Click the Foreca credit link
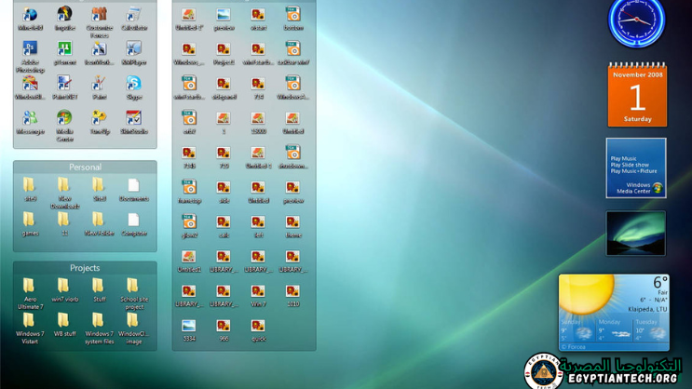 [x=574, y=347]
